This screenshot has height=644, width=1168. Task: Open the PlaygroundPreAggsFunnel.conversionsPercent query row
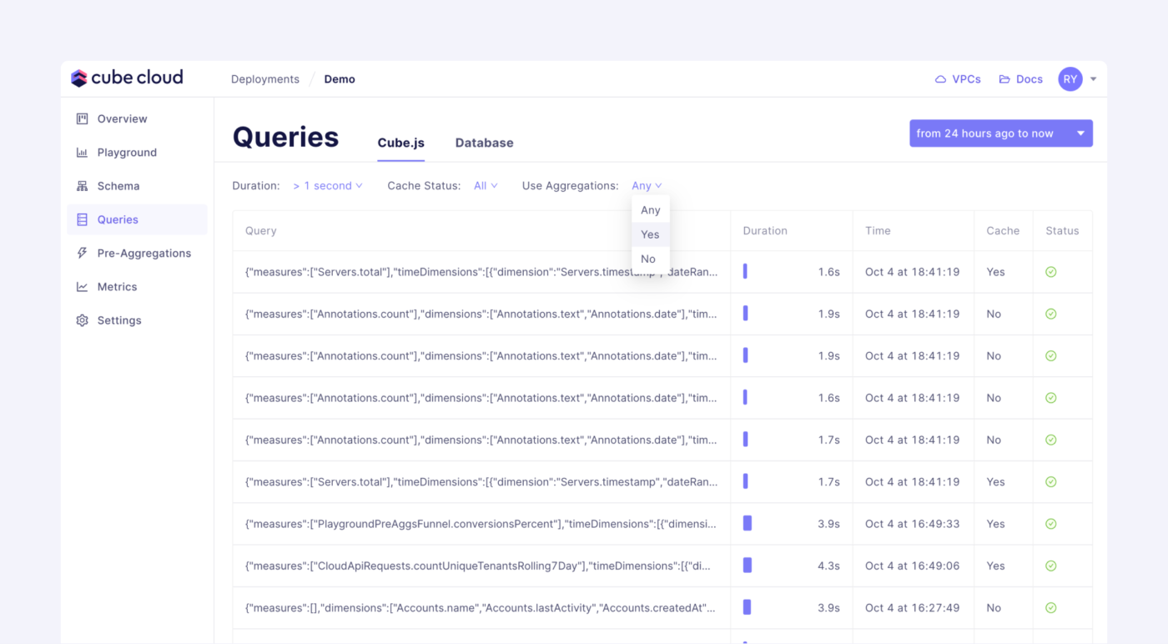481,524
